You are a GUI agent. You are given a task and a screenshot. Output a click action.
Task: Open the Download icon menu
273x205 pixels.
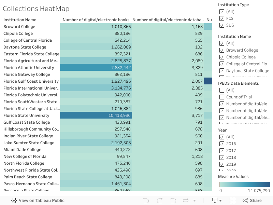[215, 201]
